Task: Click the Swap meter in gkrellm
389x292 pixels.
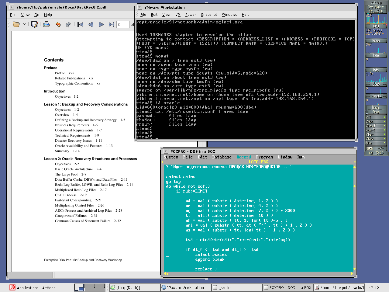Action: [x=376, y=112]
